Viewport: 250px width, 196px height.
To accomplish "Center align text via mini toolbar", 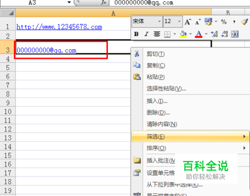I will pyautogui.click(x=157, y=34).
